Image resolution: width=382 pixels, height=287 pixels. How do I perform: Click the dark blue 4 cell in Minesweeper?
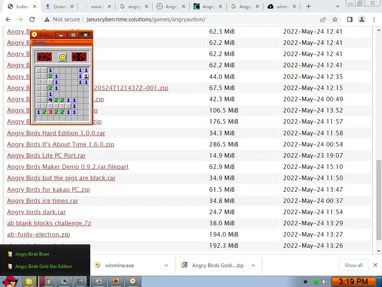click(x=50, y=100)
